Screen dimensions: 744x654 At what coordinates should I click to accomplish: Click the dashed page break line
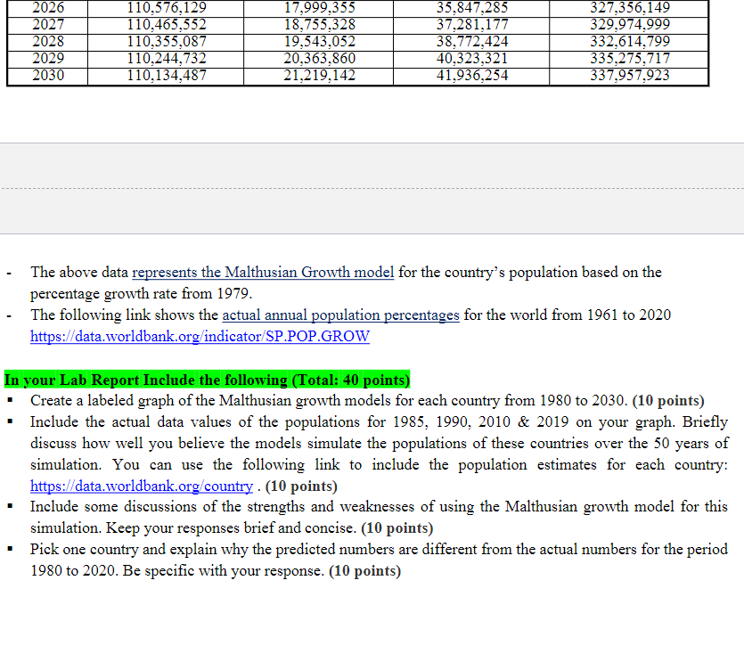372,188
